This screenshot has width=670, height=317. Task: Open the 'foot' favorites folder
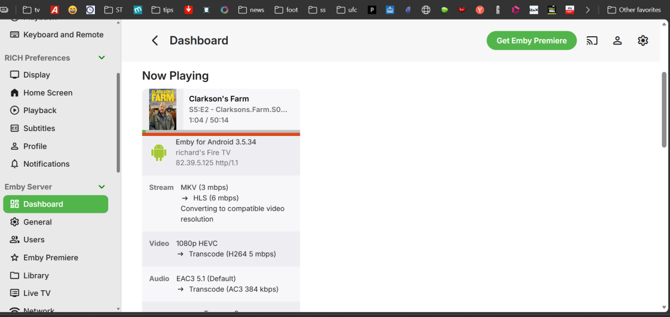286,9
